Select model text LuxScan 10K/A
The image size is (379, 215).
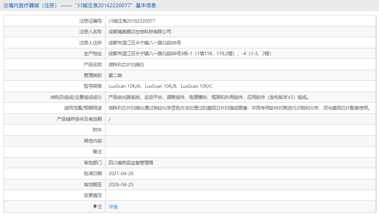125,86
